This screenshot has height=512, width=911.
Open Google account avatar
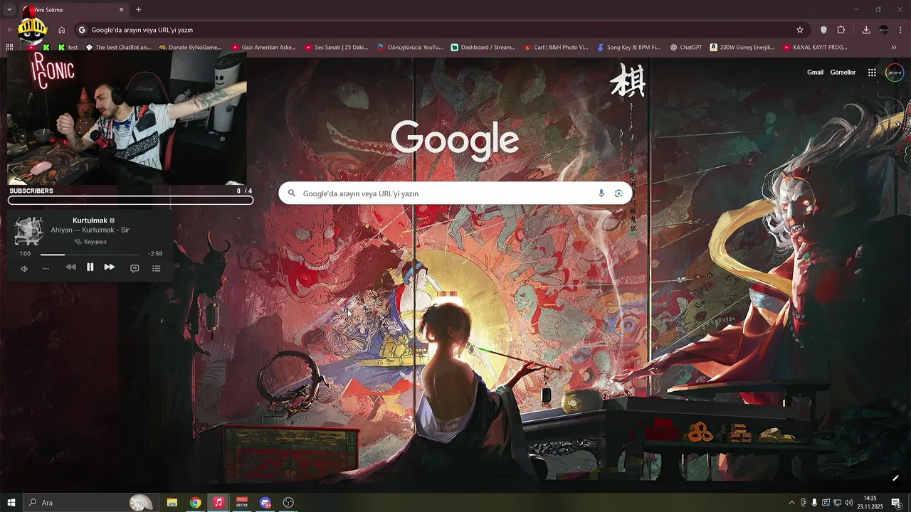click(x=895, y=73)
